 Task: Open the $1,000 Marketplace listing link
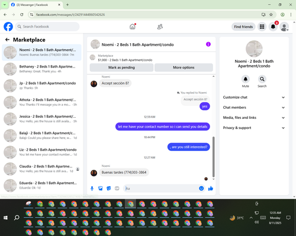click(125, 60)
